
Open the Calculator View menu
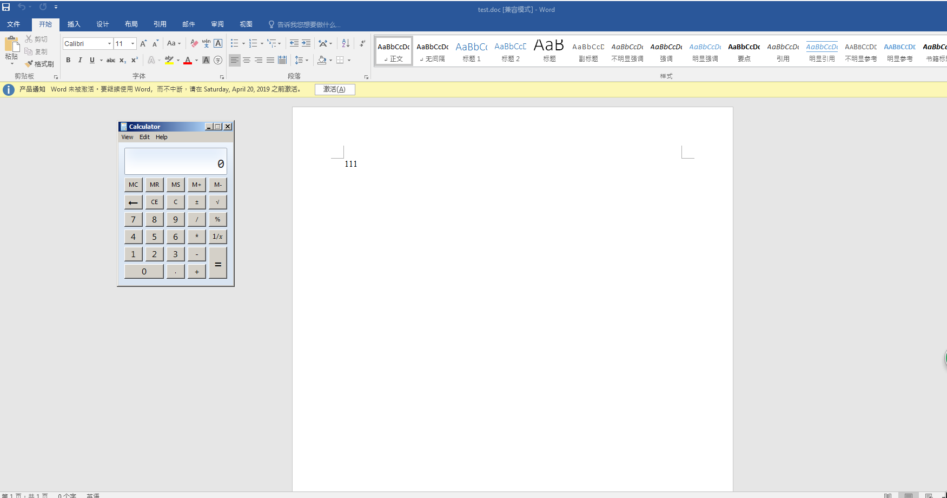tap(127, 137)
